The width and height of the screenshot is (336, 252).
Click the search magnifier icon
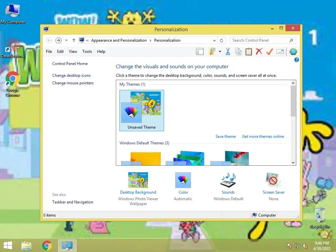pos(291,40)
